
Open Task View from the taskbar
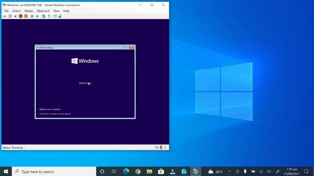pos(114,172)
